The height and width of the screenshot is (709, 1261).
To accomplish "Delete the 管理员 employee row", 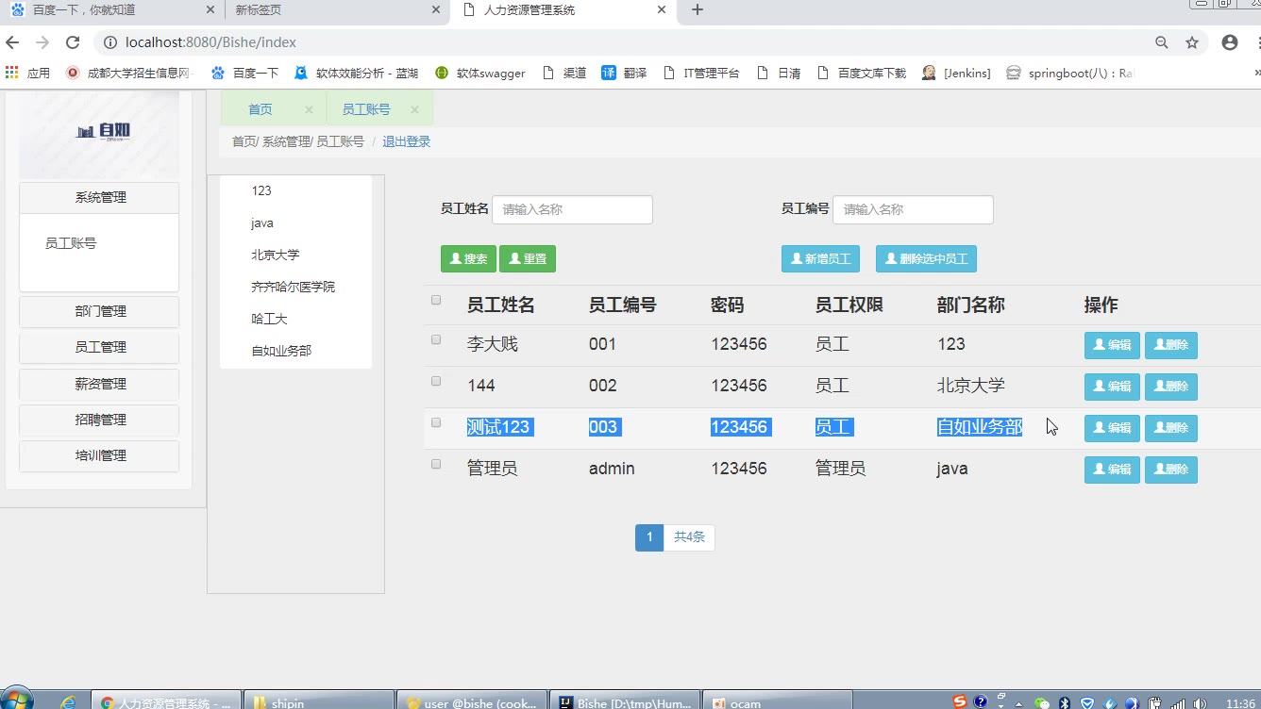I will click(1171, 470).
